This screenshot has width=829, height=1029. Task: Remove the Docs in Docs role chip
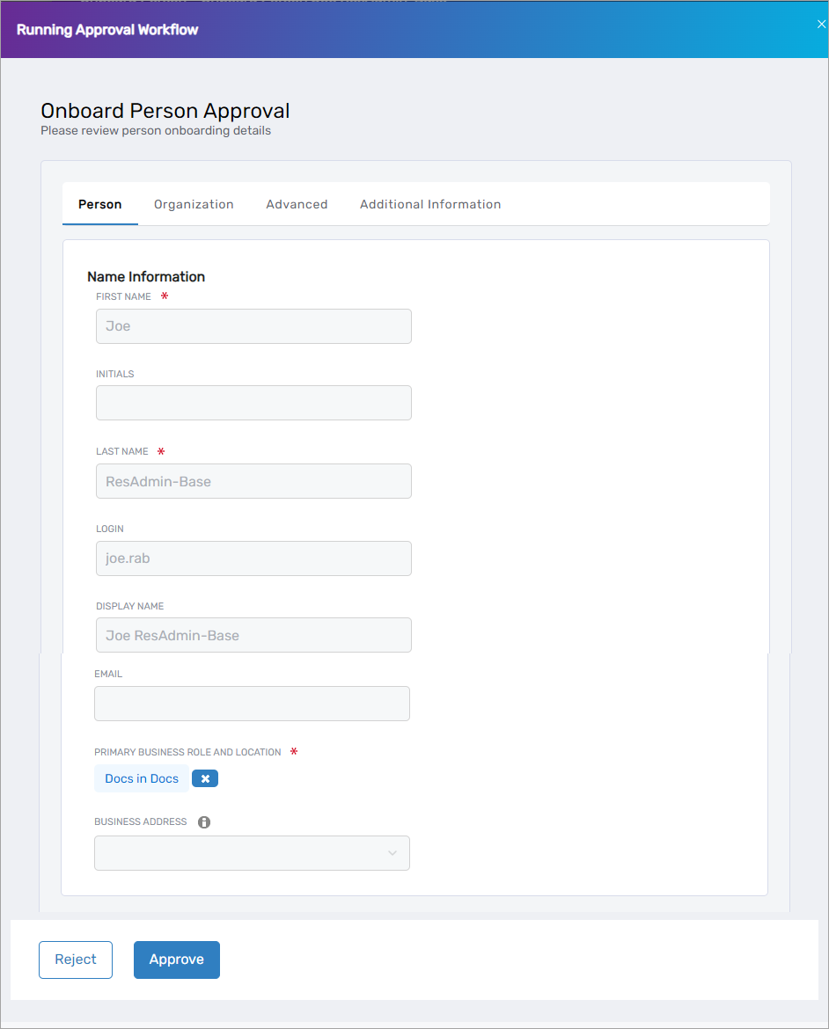point(204,778)
